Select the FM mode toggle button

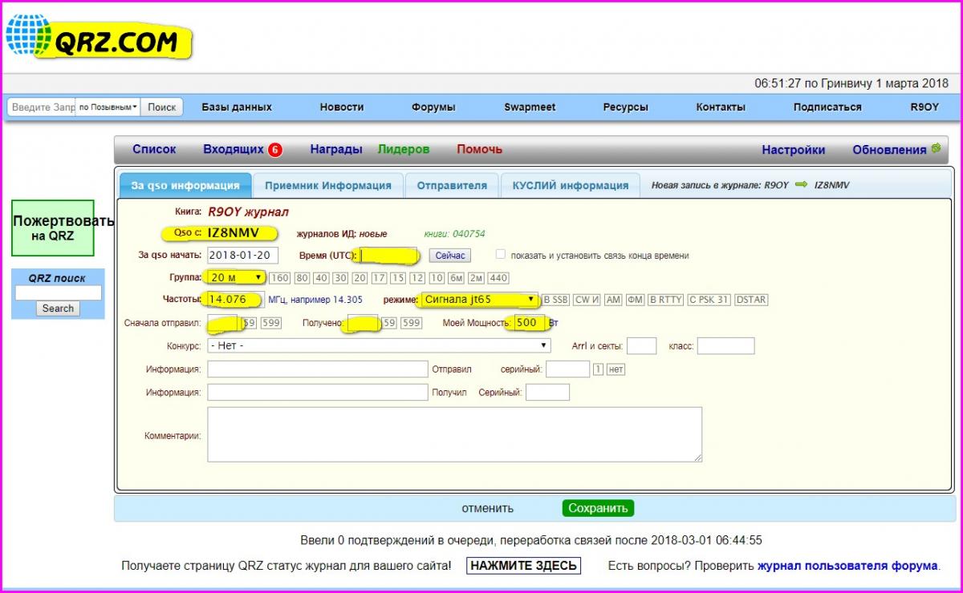click(635, 300)
